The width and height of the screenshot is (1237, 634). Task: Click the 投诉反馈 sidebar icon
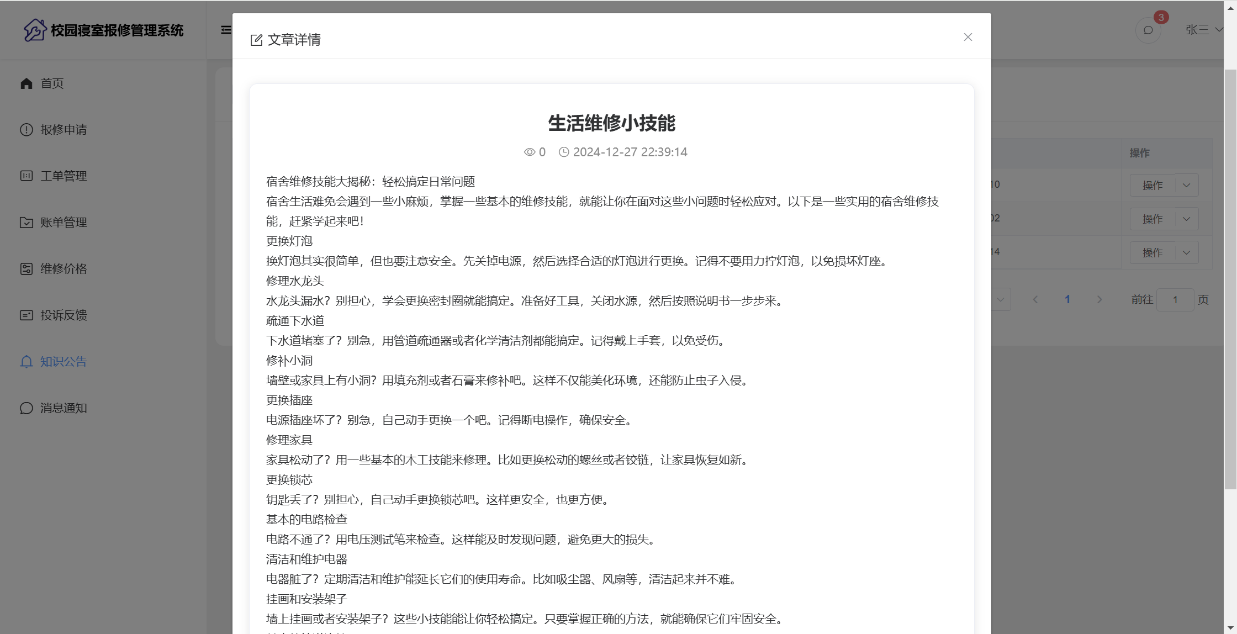pyautogui.click(x=27, y=315)
